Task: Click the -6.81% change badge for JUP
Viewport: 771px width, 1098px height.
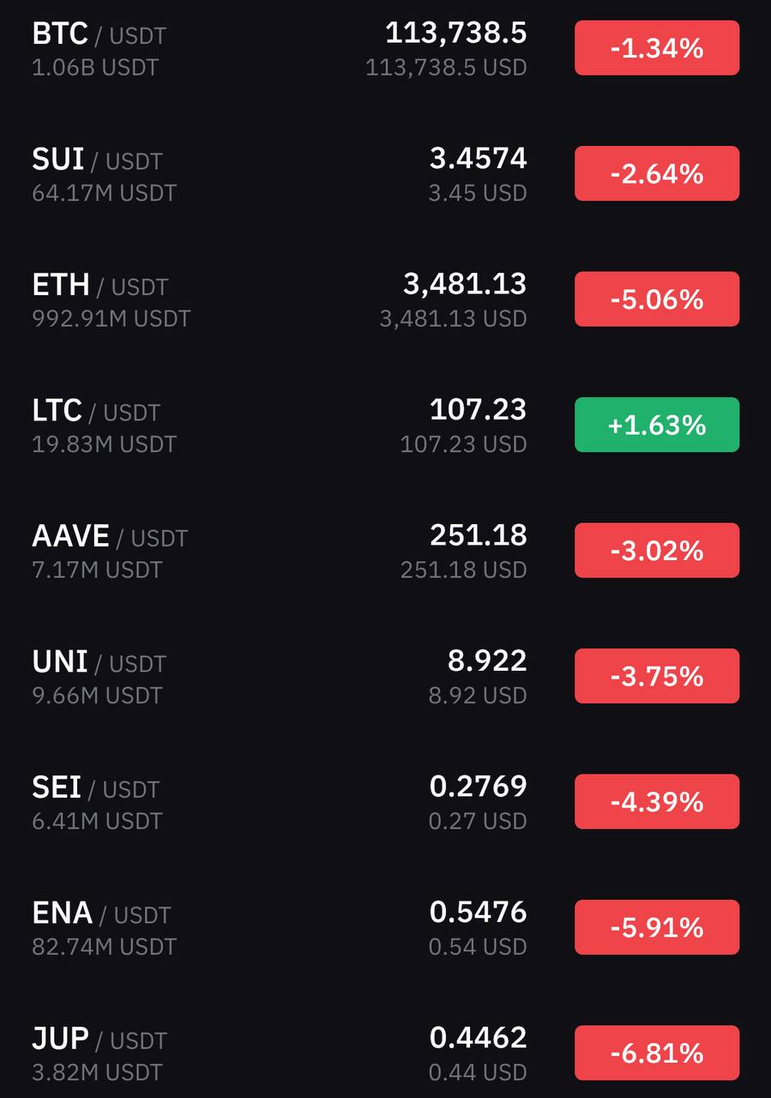Action: pos(657,1053)
